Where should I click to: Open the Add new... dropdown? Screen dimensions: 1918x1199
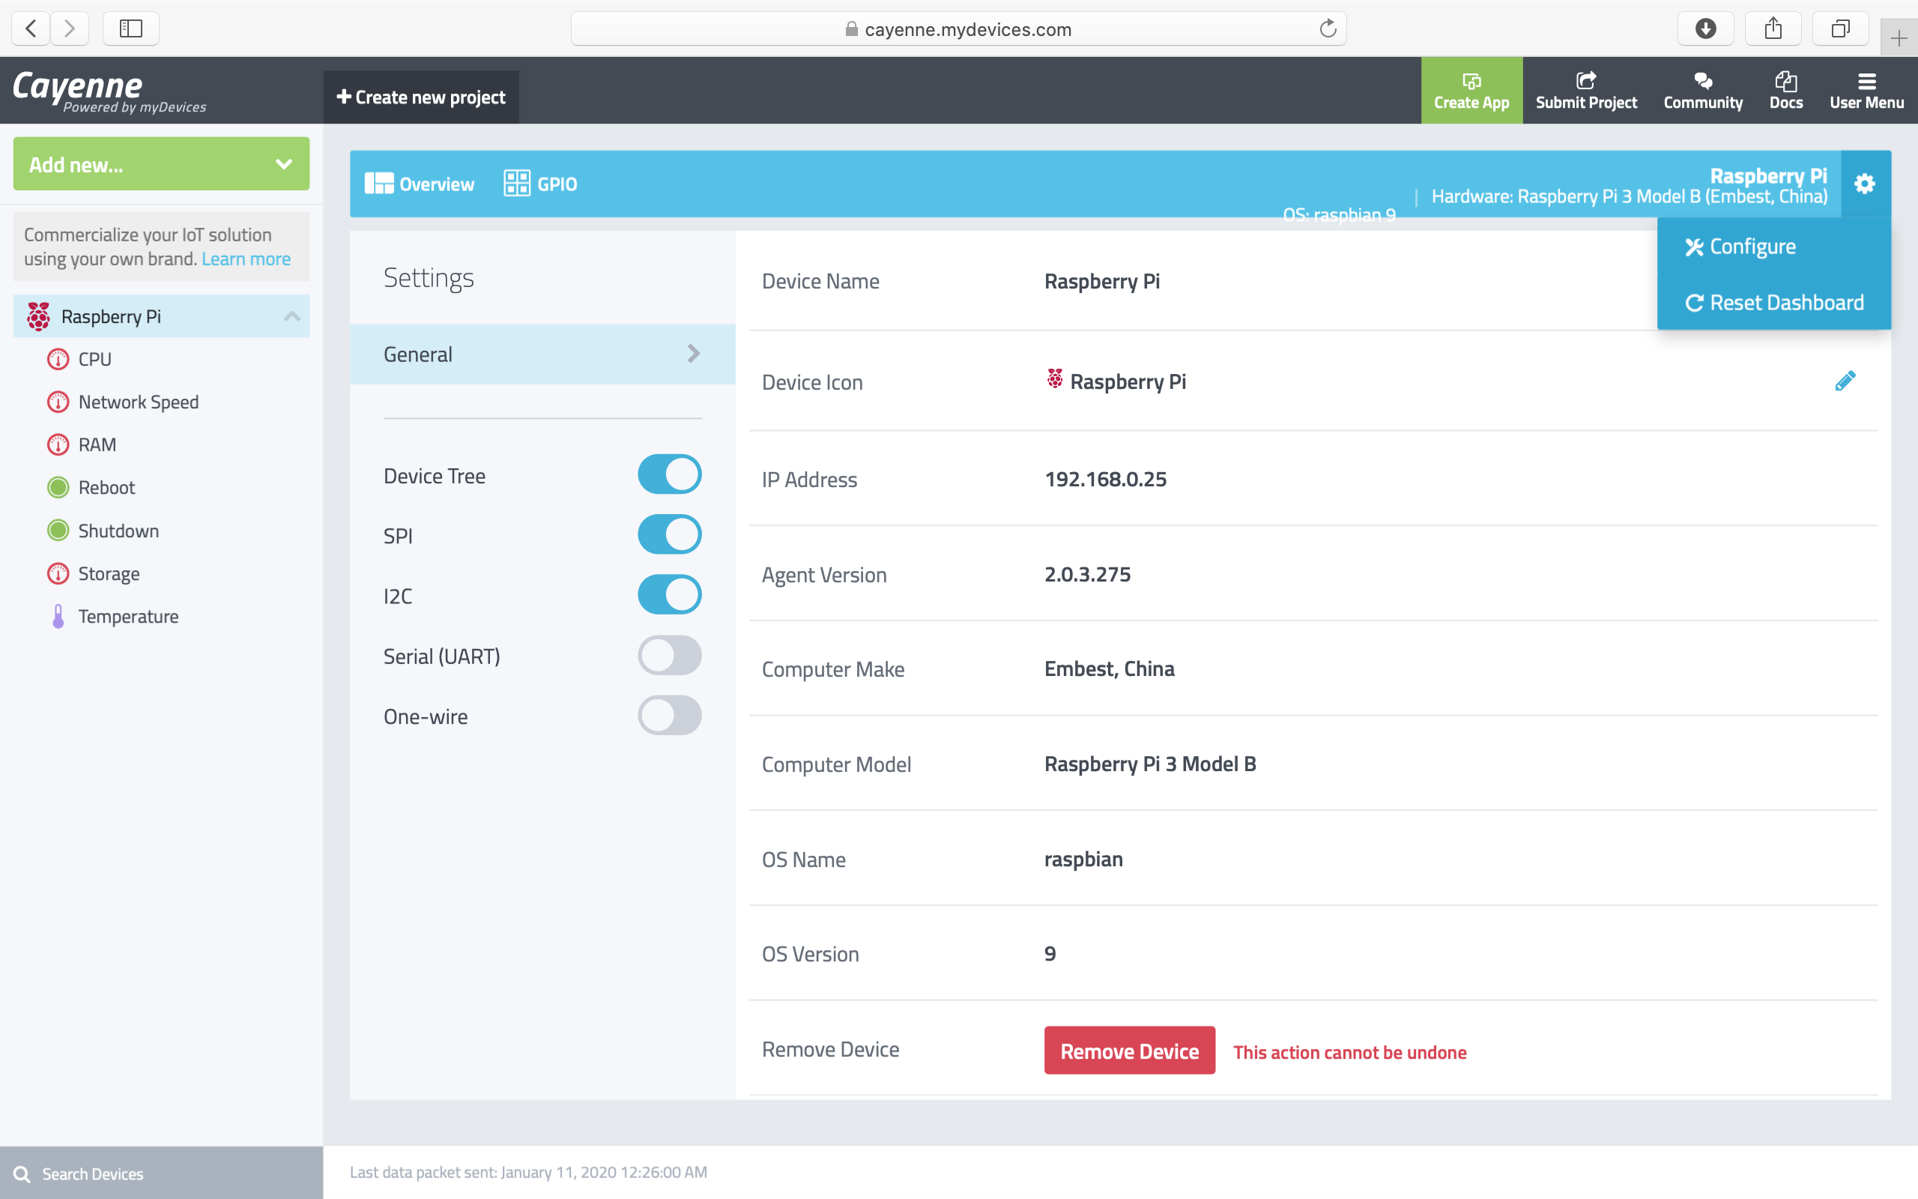[x=162, y=164]
